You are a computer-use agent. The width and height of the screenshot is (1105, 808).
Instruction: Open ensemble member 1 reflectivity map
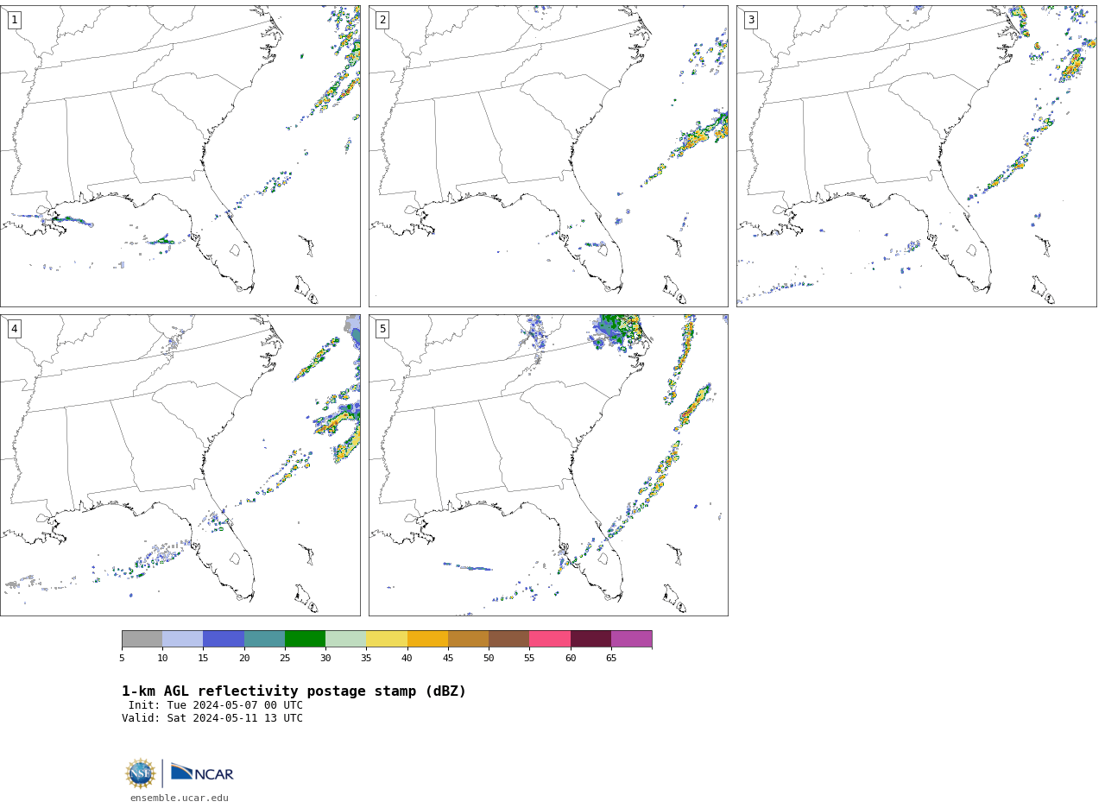tap(180, 156)
